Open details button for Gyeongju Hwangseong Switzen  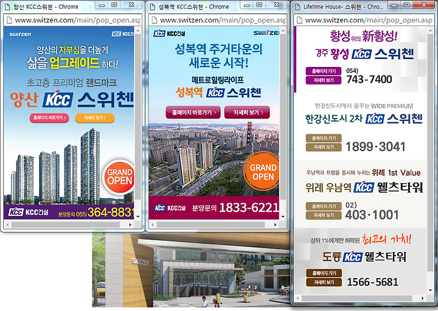[324, 80]
